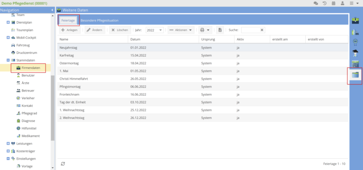This screenshot has height=170, width=363.
Task: Open the Aktionen dropdown menu
Action: tap(181, 30)
